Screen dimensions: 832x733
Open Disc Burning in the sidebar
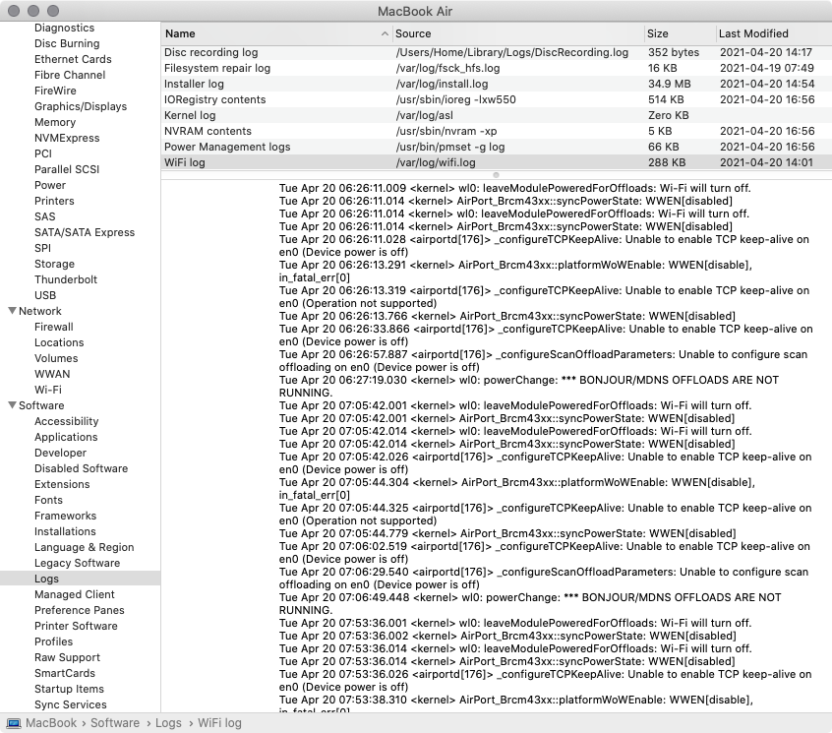[x=67, y=43]
